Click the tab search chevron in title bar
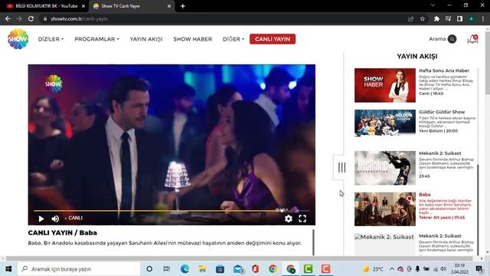The width and height of the screenshot is (490, 276). 433,5
